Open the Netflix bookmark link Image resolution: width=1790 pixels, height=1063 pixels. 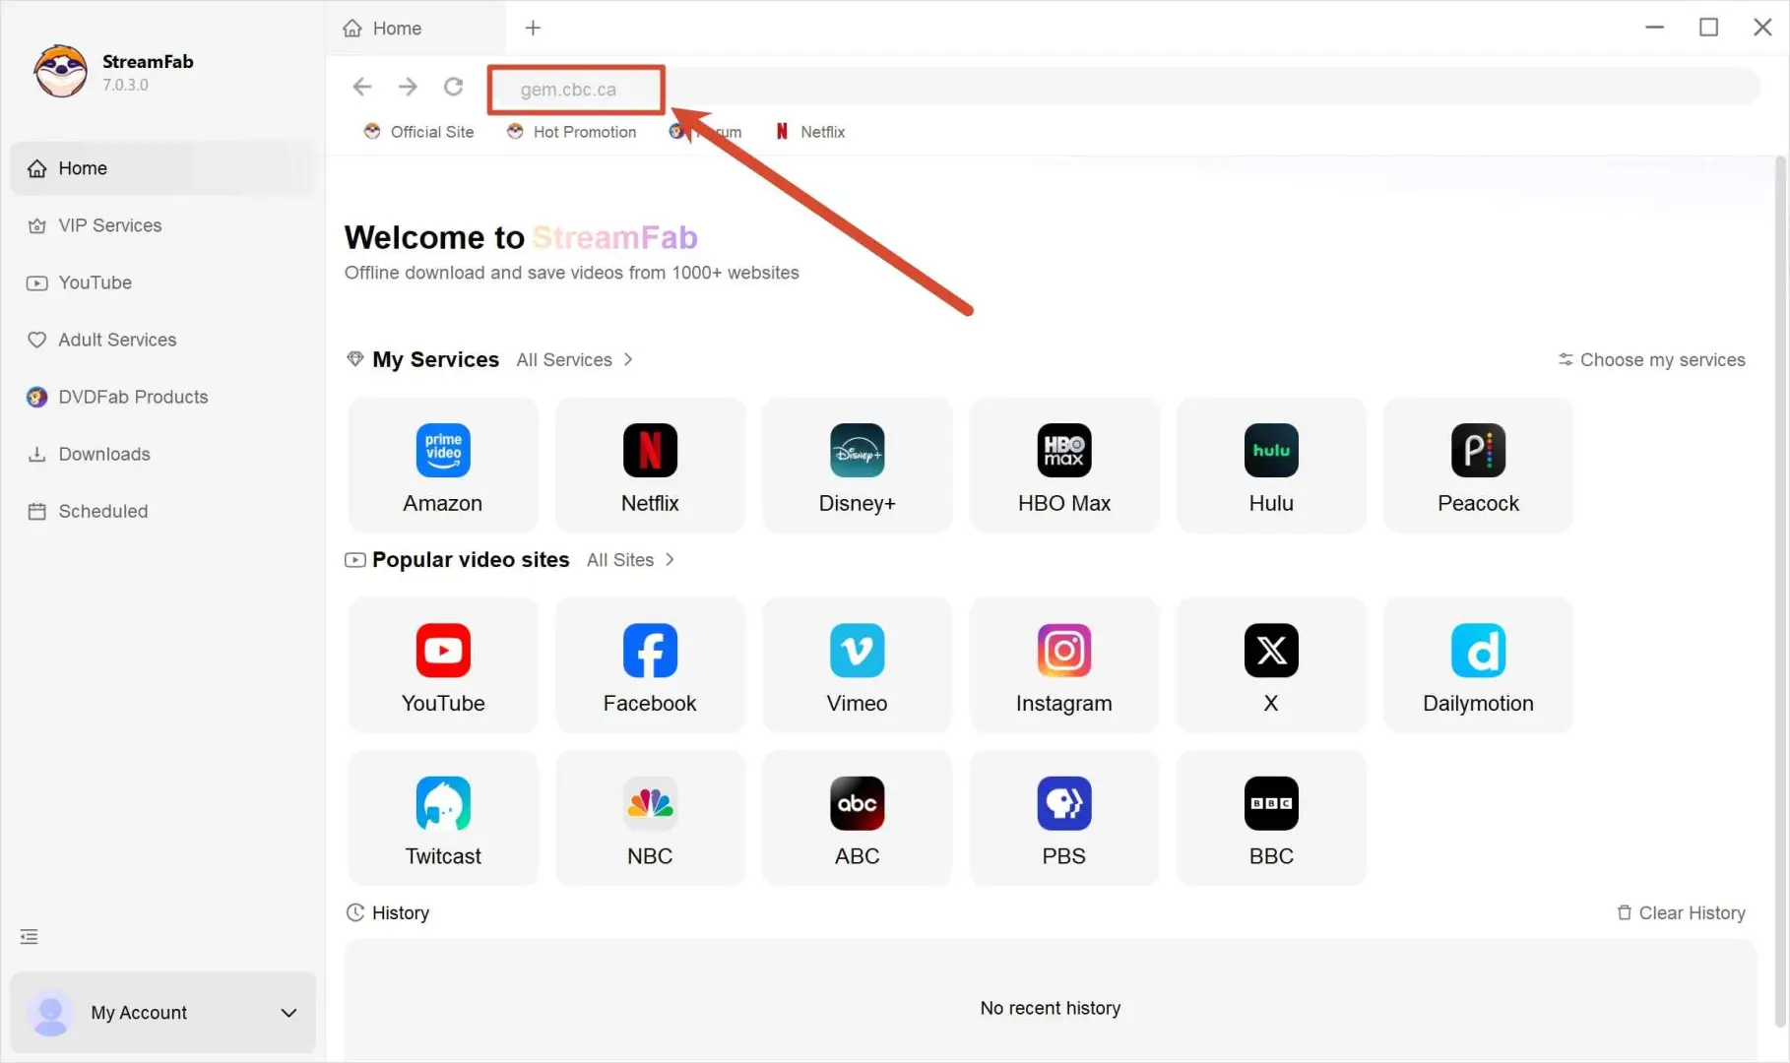point(810,131)
